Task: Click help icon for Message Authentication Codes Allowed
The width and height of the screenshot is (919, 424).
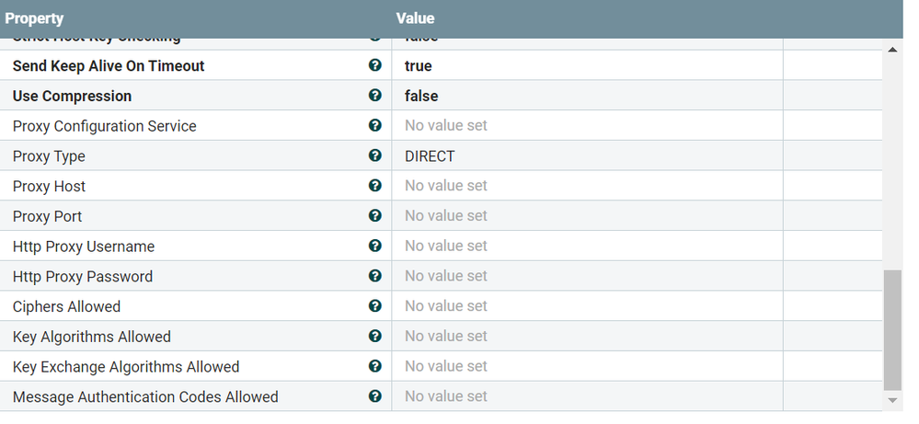Action: tap(375, 395)
